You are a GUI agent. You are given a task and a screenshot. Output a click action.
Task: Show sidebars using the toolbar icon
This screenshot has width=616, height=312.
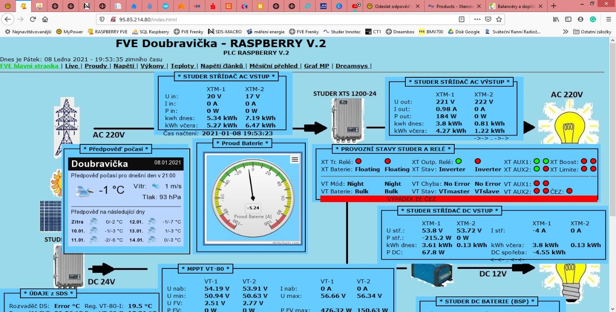click(x=568, y=20)
